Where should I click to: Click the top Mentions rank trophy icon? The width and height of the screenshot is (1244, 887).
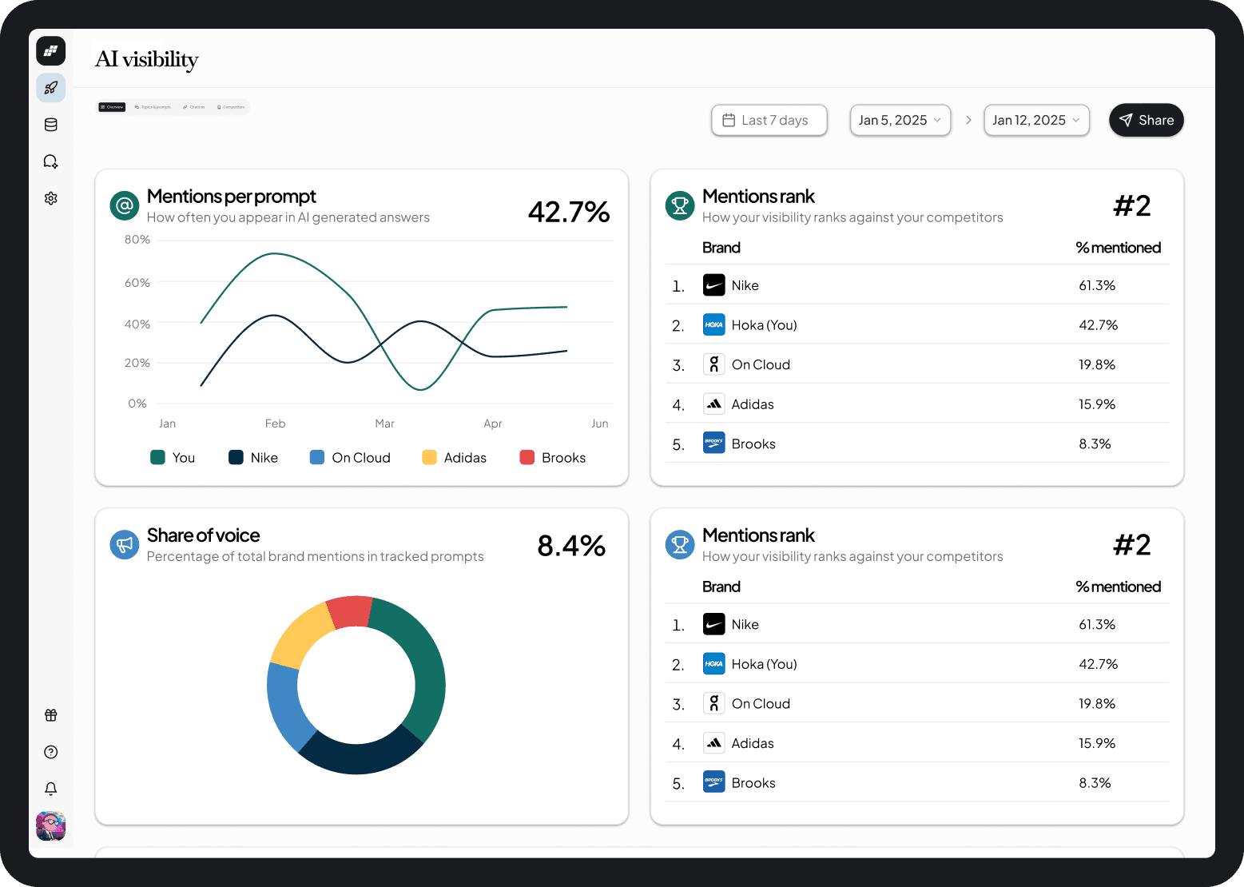pos(680,206)
